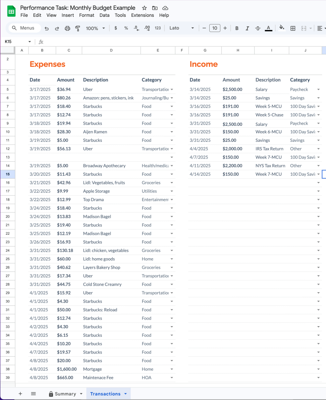
Task: Toggle Strikethrough formatting
Action: (x=258, y=28)
